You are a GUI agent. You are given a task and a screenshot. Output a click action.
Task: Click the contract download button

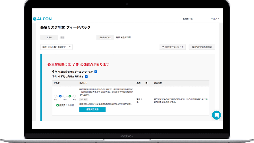[173, 47]
